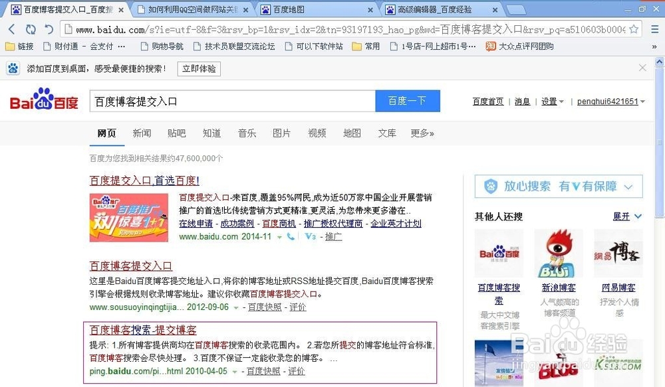This screenshot has width=665, height=387.
Task: Click the 百度一下 search button
Action: pyautogui.click(x=408, y=101)
